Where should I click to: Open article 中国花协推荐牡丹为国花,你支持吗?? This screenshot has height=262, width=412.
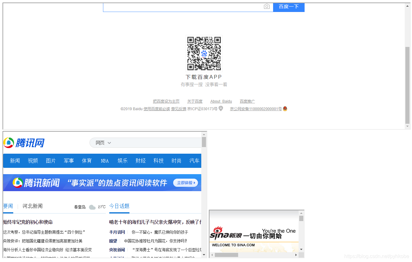coord(156,241)
